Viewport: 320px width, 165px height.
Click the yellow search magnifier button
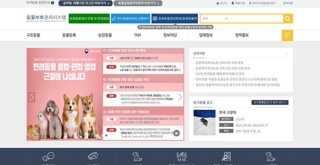pyautogui.click(x=288, y=18)
